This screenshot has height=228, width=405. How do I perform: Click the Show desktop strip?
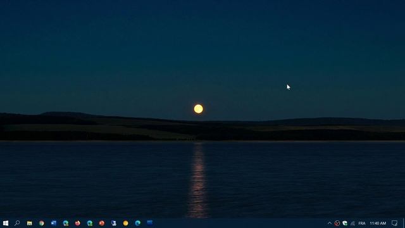pyautogui.click(x=404, y=223)
